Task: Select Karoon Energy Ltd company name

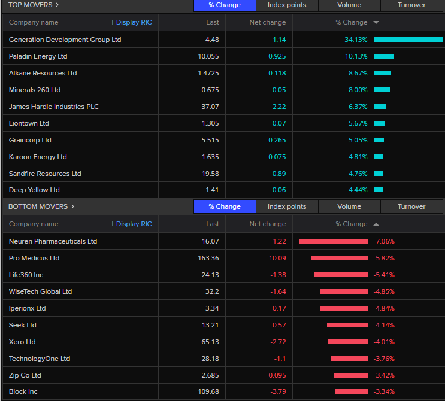Action: tap(38, 157)
